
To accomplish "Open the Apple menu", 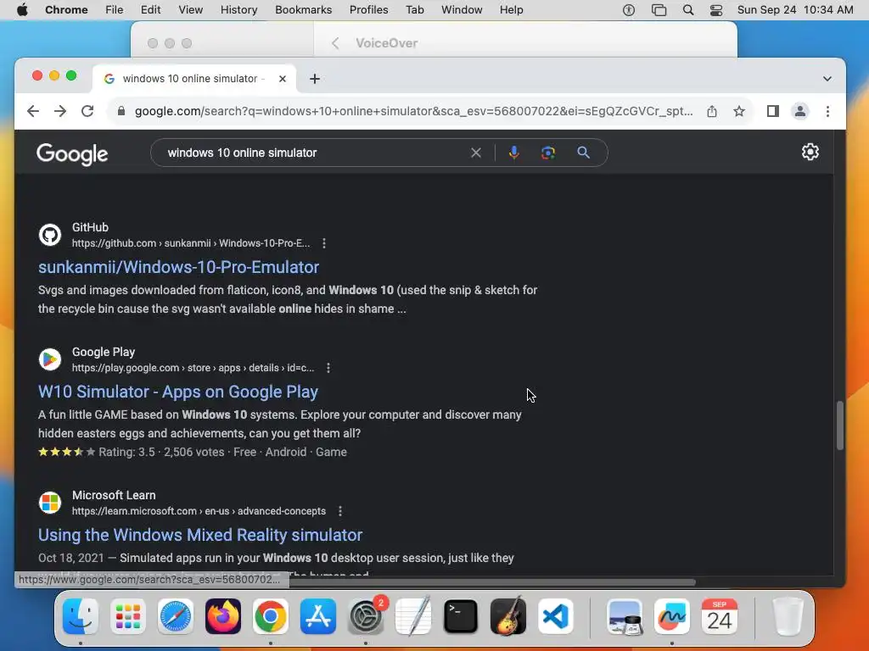I will (x=22, y=10).
